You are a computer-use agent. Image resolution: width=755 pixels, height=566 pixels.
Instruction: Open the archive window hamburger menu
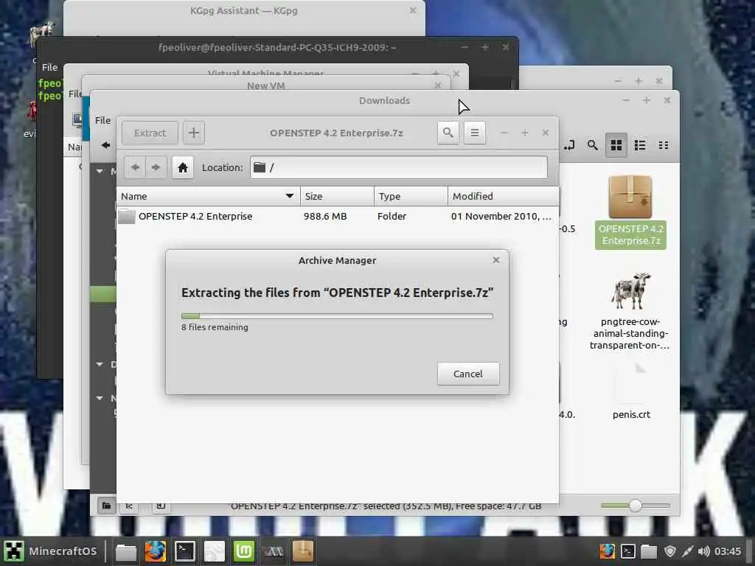475,133
